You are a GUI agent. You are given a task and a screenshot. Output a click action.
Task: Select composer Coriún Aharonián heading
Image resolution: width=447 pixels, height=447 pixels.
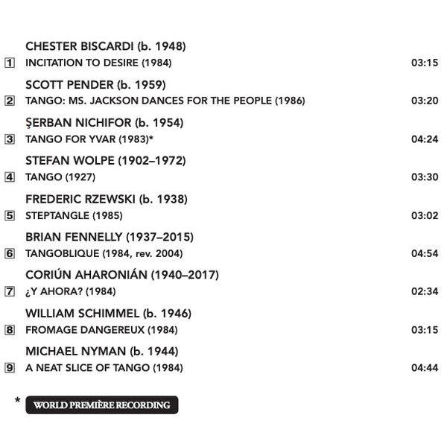pos(122,274)
